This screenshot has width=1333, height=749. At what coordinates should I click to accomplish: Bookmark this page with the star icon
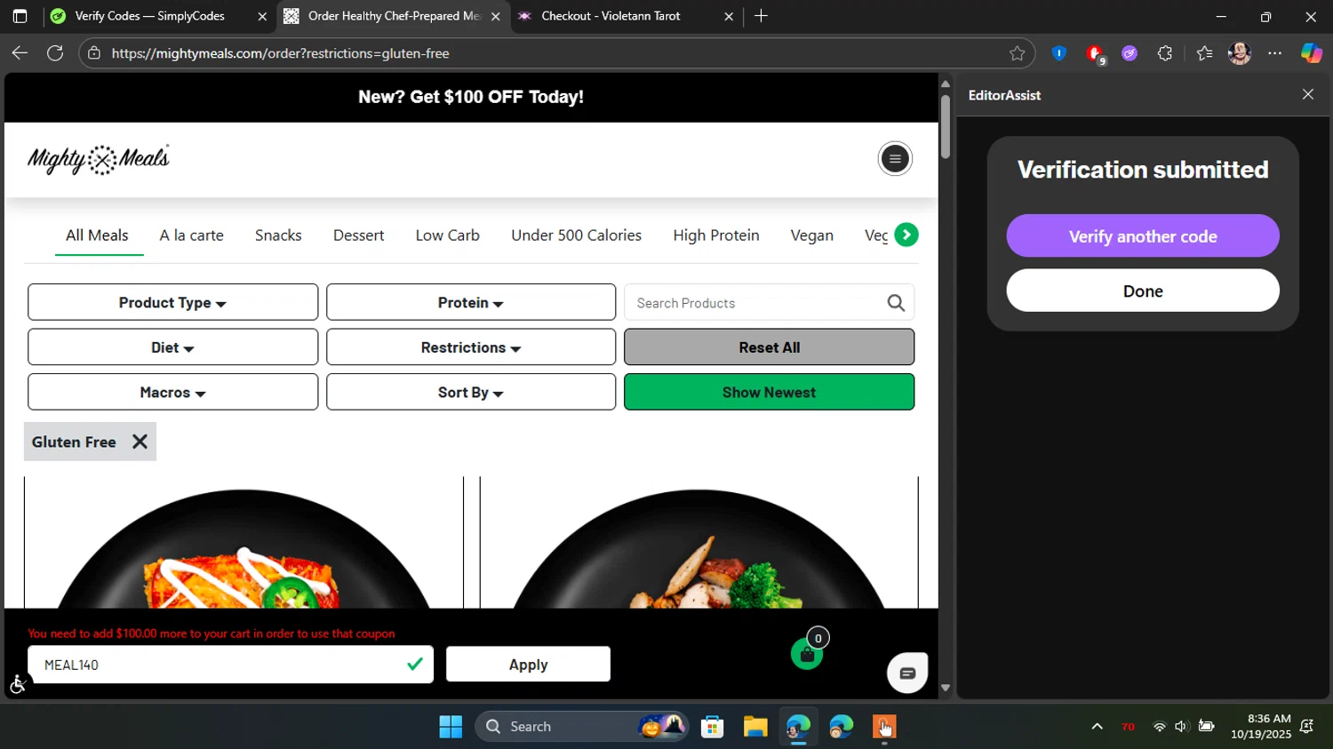pos(1017,53)
